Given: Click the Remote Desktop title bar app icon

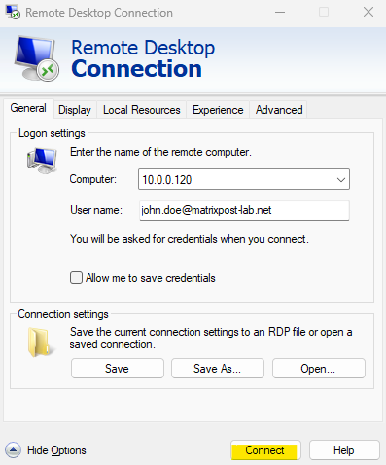Looking at the screenshot, I should [13, 13].
